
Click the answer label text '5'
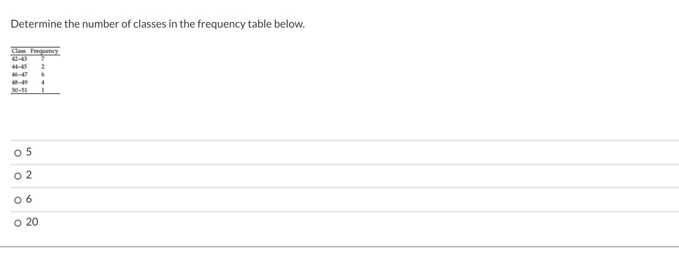point(29,152)
